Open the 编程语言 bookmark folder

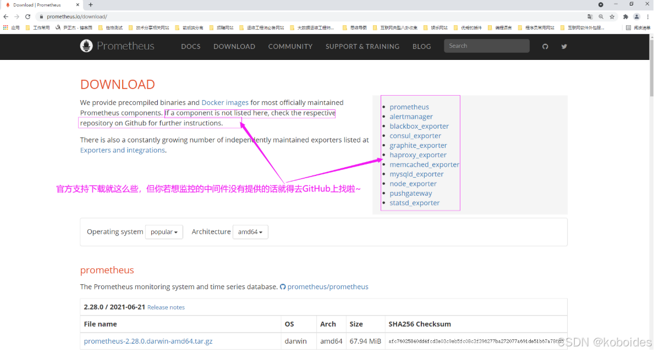click(499, 28)
